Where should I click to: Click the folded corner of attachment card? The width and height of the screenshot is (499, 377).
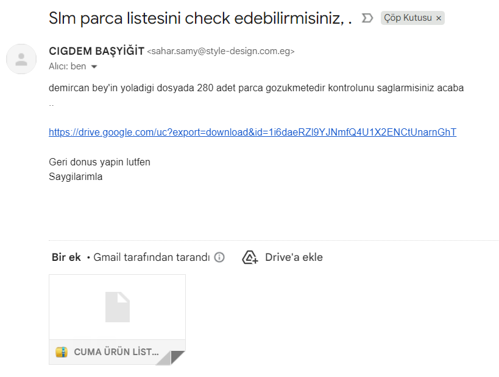170,358
